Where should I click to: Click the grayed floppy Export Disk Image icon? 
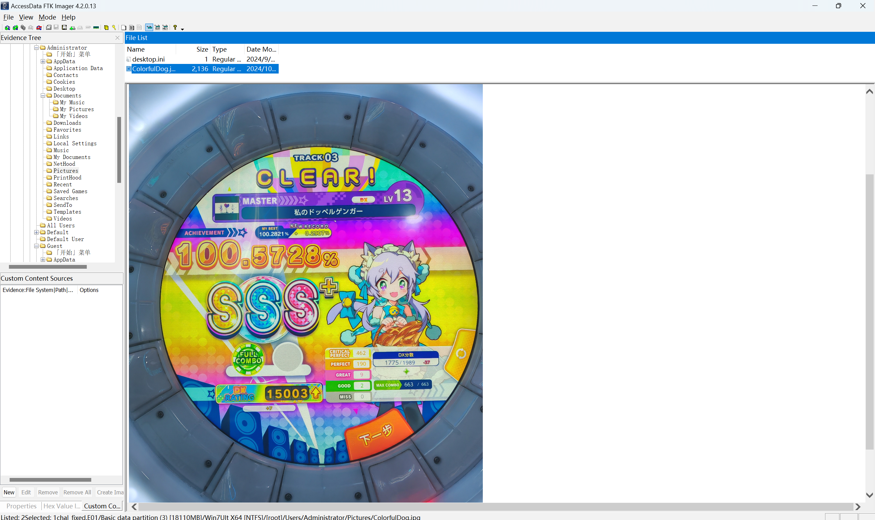click(56, 27)
